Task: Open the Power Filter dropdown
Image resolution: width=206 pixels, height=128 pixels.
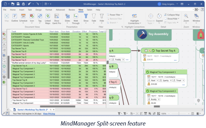Action: (x=115, y=15)
